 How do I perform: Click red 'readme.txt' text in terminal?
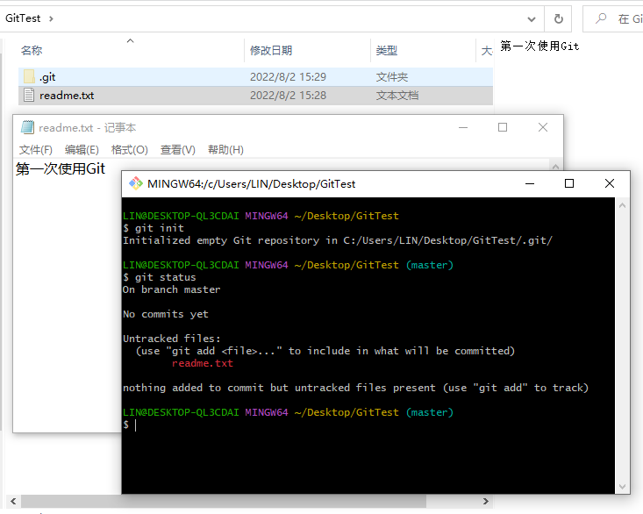pyautogui.click(x=202, y=363)
